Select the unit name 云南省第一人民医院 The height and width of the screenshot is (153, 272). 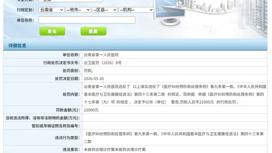[101, 55]
